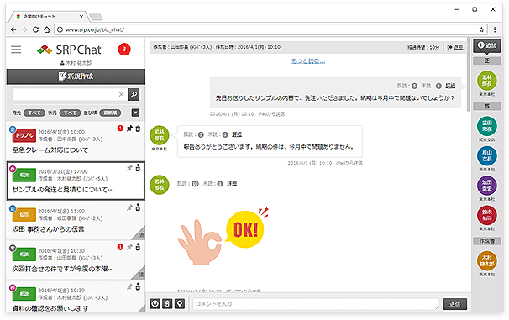This screenshot has width=509, height=320.
Task: Click the コメントを入力 comment field
Action: point(316,304)
